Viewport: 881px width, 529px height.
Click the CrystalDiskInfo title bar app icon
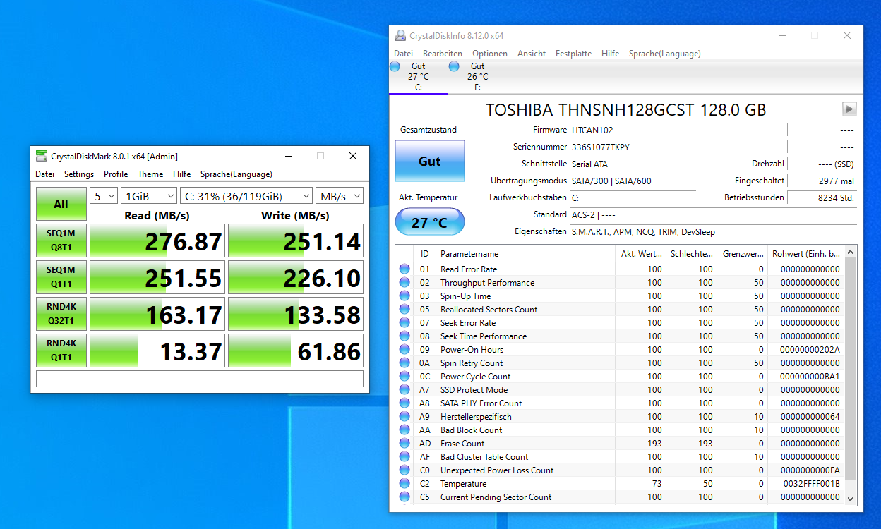pyautogui.click(x=400, y=36)
